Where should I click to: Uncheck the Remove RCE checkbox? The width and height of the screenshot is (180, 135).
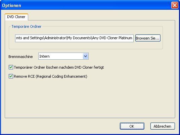point(11,76)
